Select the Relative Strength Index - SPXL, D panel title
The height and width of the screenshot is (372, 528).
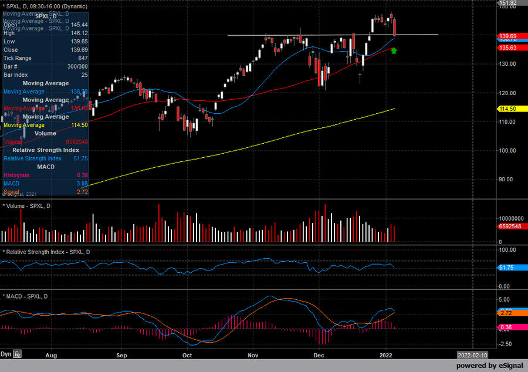46,252
